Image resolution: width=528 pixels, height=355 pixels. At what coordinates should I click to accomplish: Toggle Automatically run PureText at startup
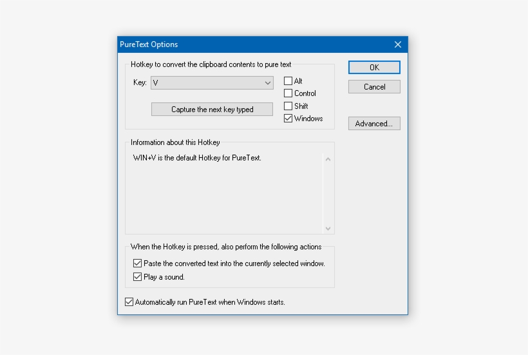tap(129, 302)
